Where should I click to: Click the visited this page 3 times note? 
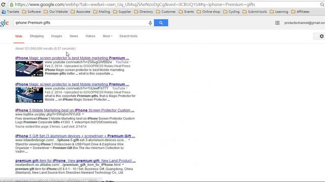point(51,127)
